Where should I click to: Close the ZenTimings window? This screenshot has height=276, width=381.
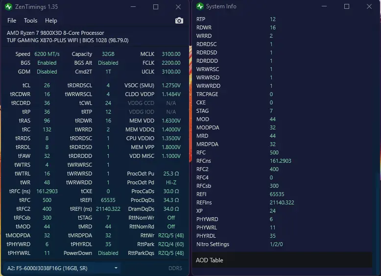click(x=178, y=7)
